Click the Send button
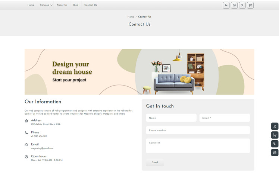The image size is (279, 173). 155,162
